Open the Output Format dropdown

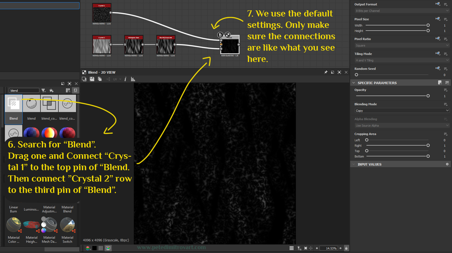click(402, 11)
